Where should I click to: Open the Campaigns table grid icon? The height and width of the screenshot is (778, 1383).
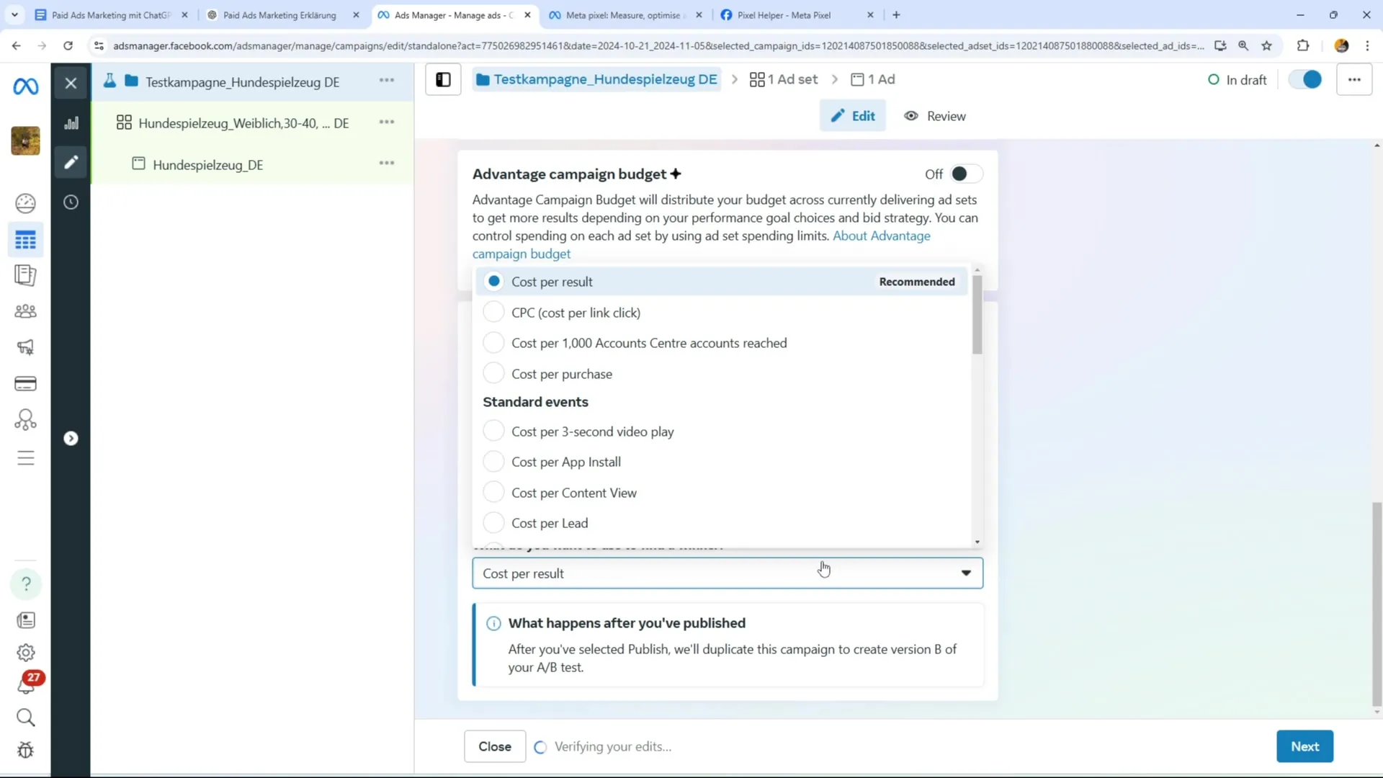pyautogui.click(x=26, y=240)
